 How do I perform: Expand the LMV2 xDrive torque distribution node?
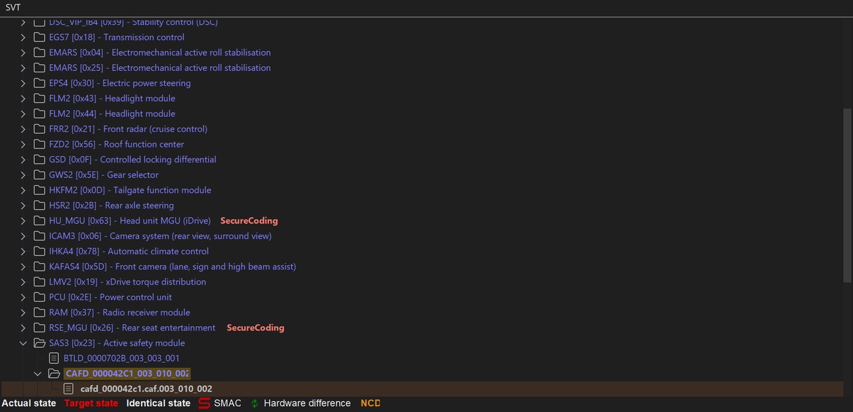[x=23, y=282]
